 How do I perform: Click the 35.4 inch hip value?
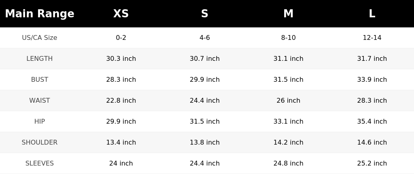372,121
